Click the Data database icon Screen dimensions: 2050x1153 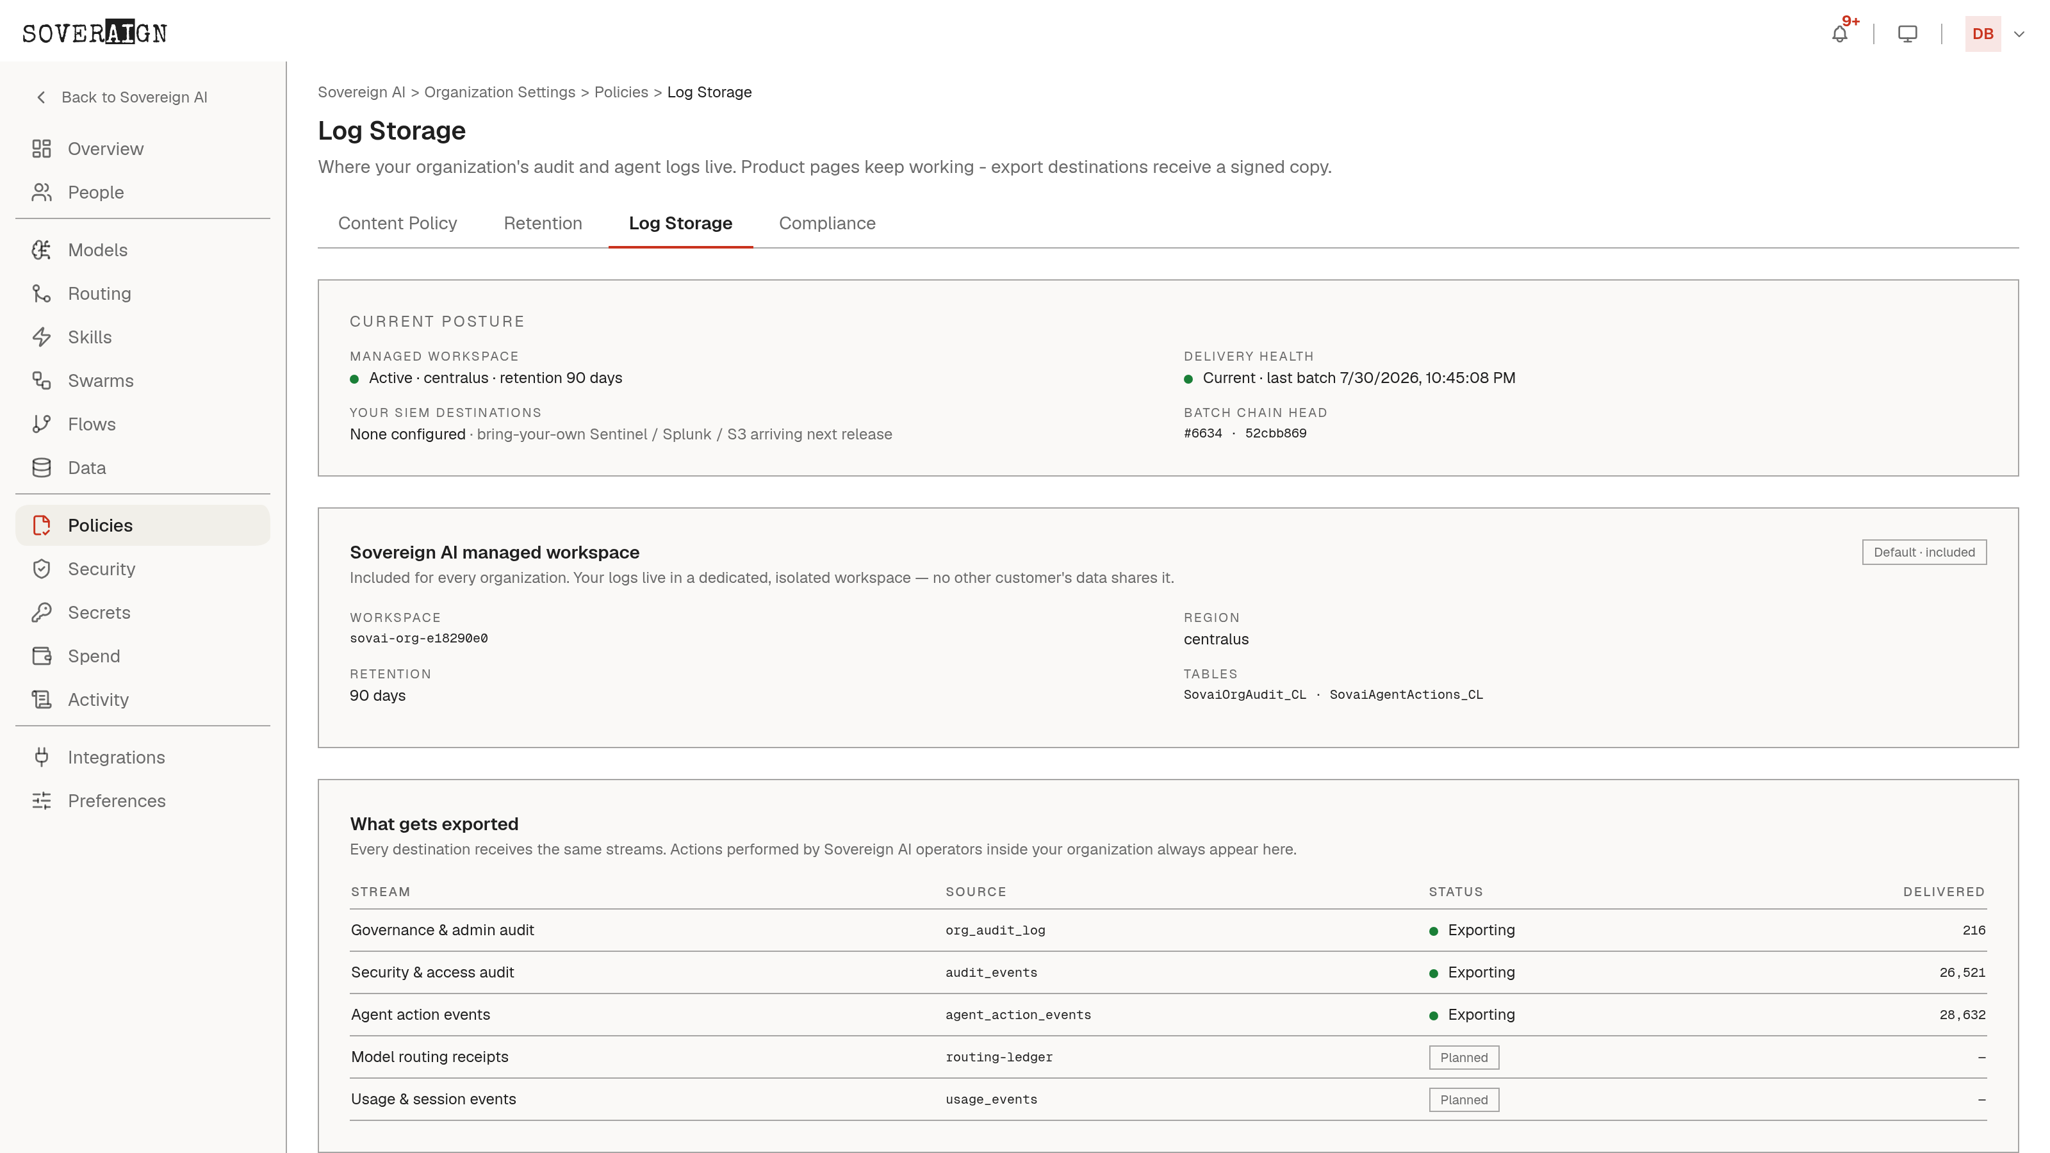pyautogui.click(x=42, y=468)
